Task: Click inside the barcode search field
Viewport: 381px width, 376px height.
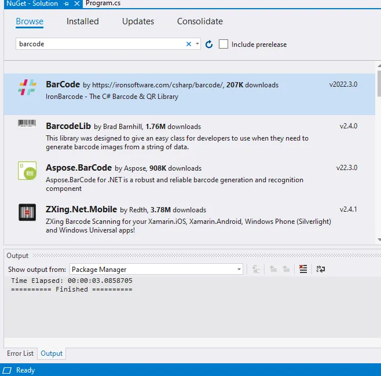Action: coord(98,44)
